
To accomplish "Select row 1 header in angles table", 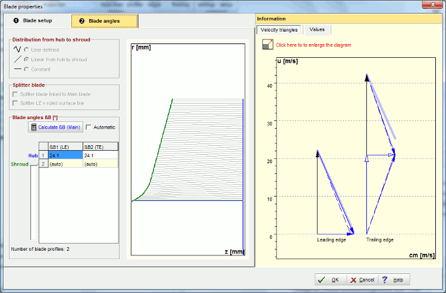I will coord(43,155).
